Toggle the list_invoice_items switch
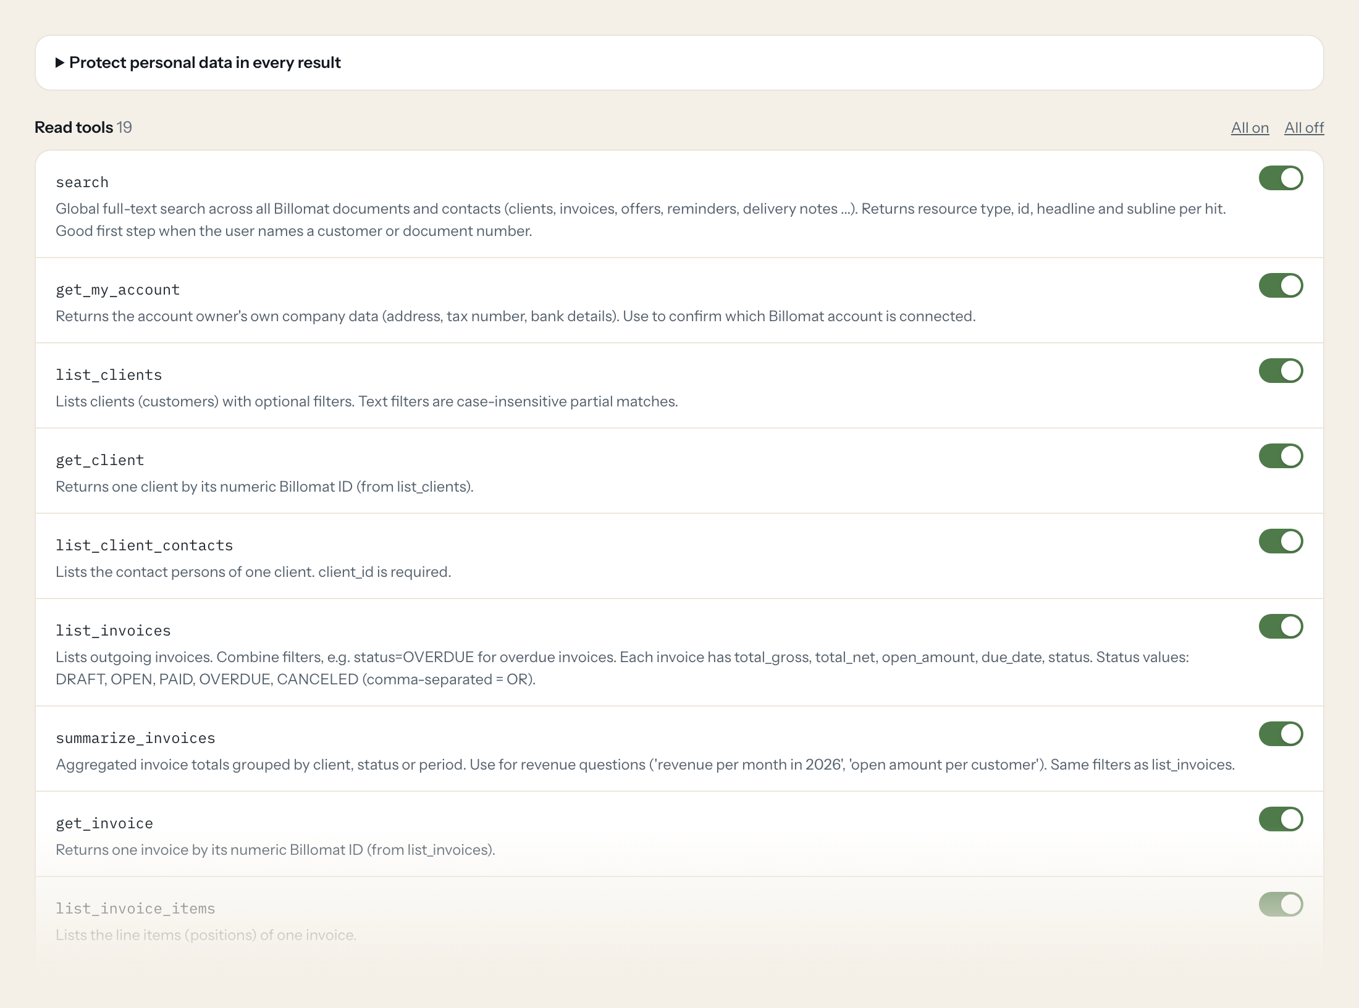Viewport: 1359px width, 1008px height. point(1281,904)
